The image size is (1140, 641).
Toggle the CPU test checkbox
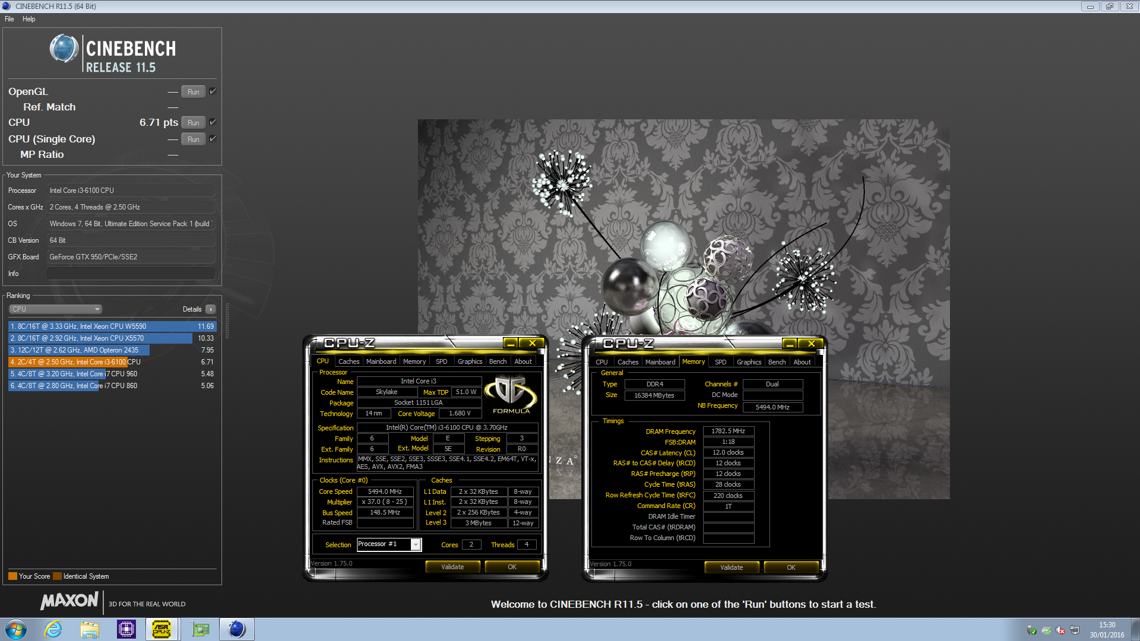pos(213,122)
